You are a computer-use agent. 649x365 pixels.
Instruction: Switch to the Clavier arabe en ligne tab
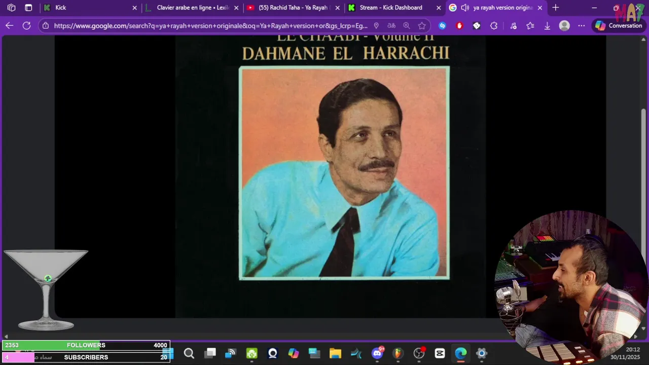pos(192,8)
